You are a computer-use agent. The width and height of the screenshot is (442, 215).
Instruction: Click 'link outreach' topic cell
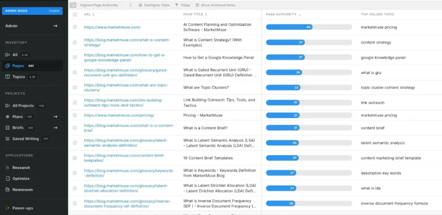click(x=373, y=103)
